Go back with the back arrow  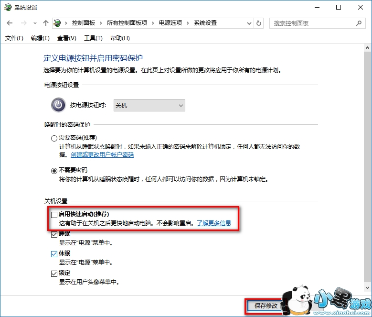(10, 23)
